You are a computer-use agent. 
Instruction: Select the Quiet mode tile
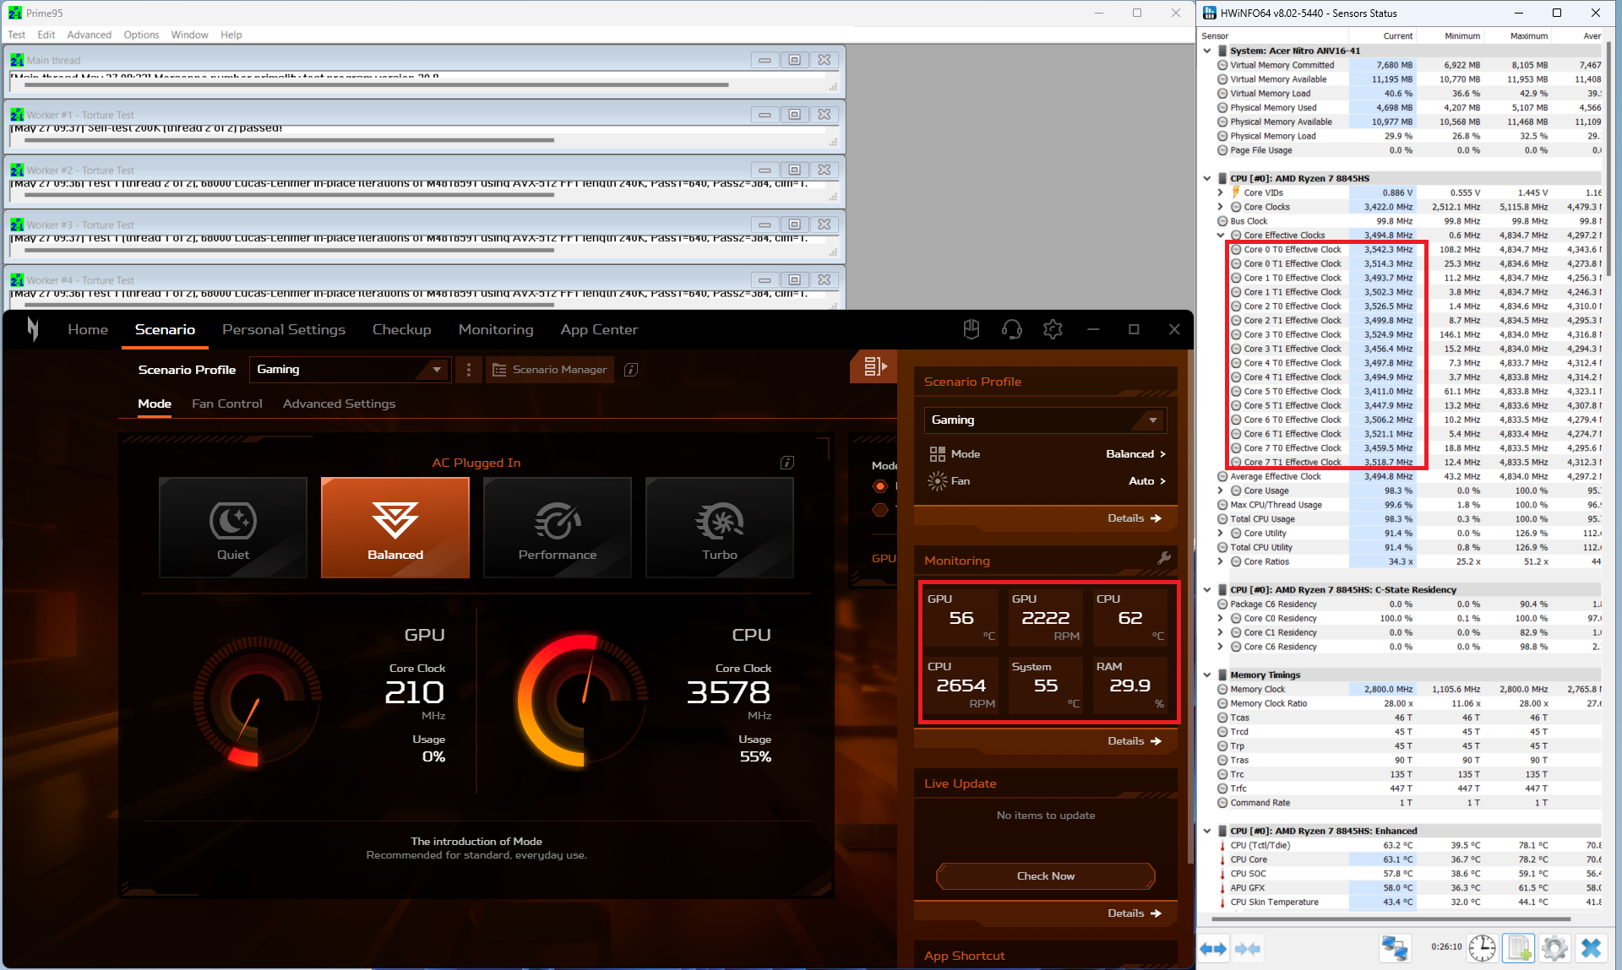coord(233,528)
